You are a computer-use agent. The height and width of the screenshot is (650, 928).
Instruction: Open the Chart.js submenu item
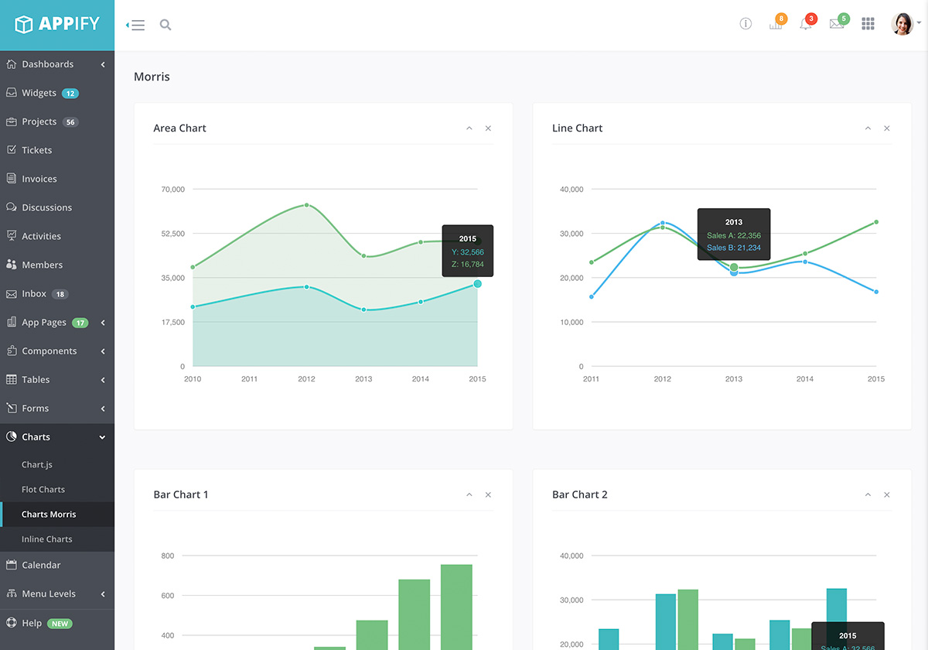[x=37, y=465]
